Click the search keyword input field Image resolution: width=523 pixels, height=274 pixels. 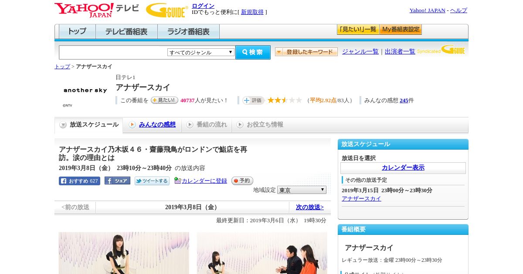(x=113, y=52)
